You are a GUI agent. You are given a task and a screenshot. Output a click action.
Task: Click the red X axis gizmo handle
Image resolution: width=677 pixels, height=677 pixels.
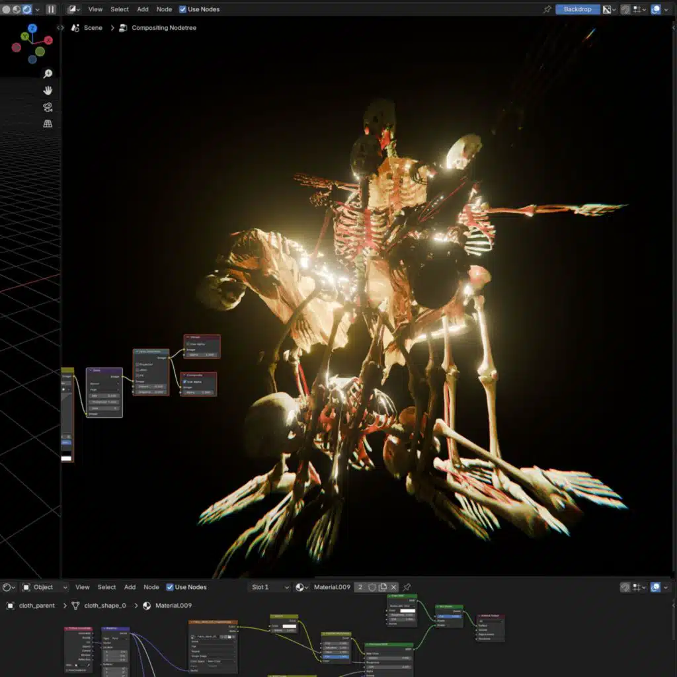point(48,40)
